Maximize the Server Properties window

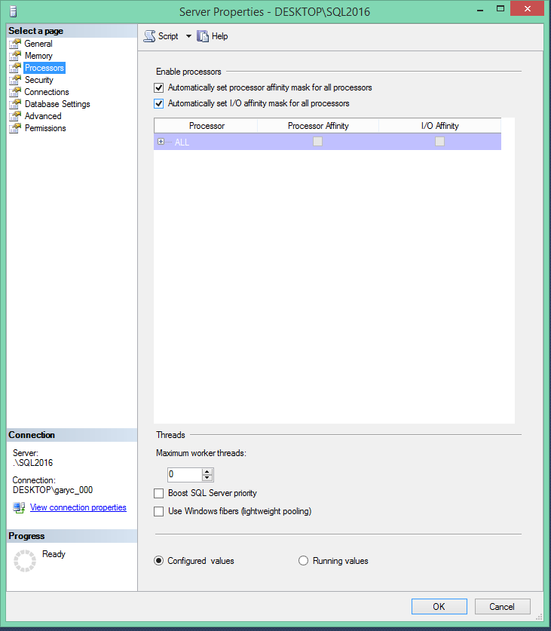(500, 9)
